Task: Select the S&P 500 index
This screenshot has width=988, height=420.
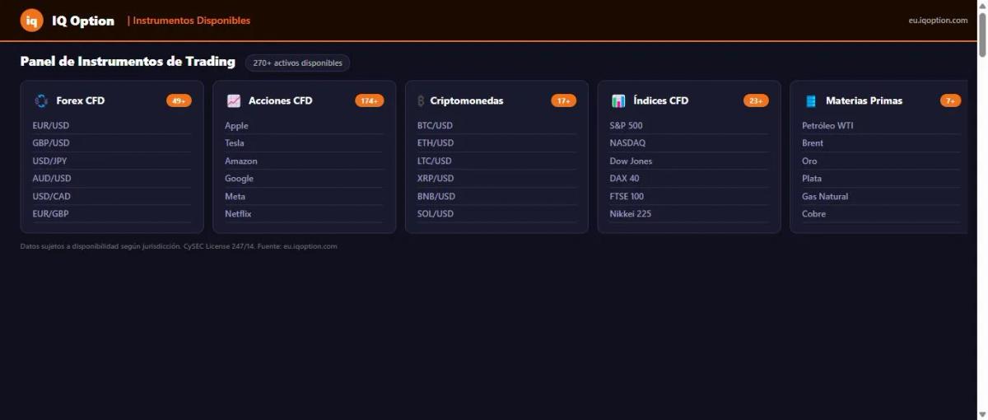Action: tap(689, 125)
